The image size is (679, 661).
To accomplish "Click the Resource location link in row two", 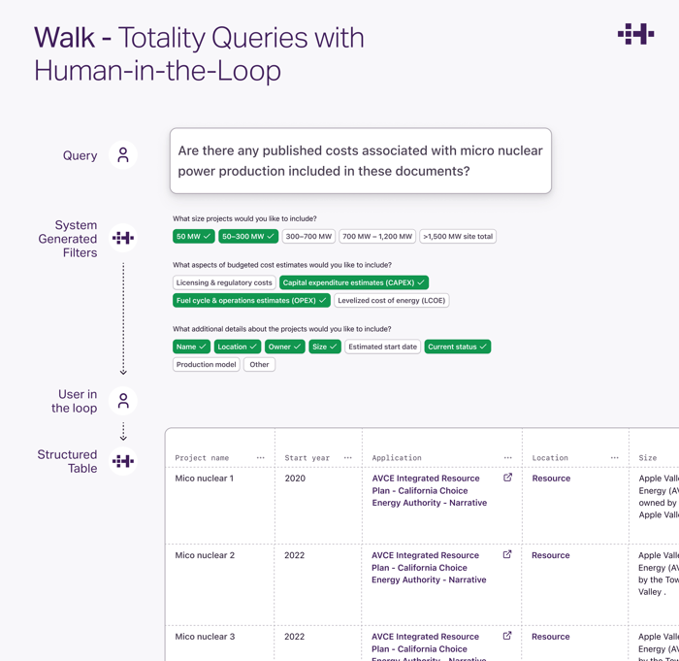I will click(x=550, y=555).
